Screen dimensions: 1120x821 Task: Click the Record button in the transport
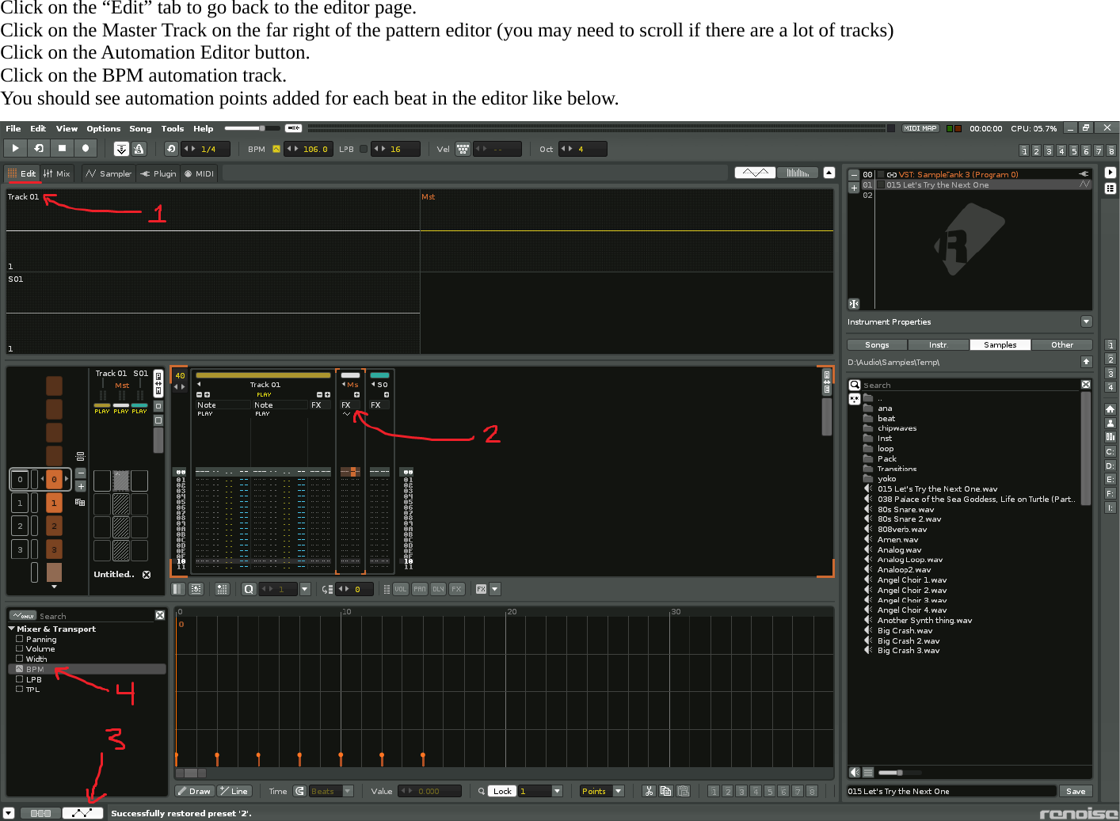point(86,148)
